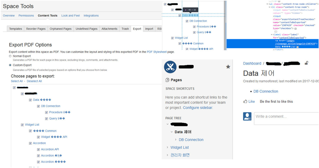Open the Undefined Pages sub-tab

tap(87, 29)
